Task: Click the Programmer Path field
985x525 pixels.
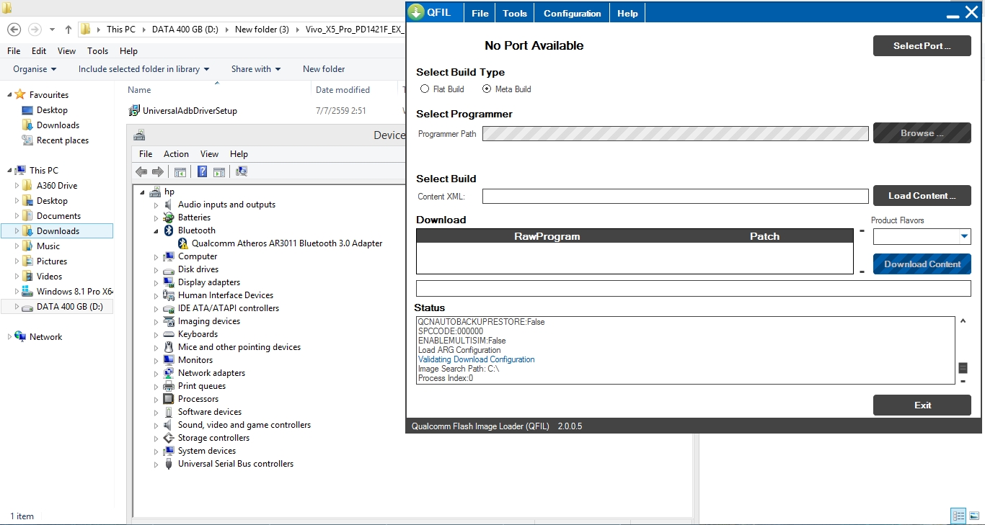Action: (676, 134)
